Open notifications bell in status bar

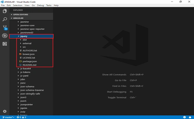pyautogui.click(x=190, y=117)
